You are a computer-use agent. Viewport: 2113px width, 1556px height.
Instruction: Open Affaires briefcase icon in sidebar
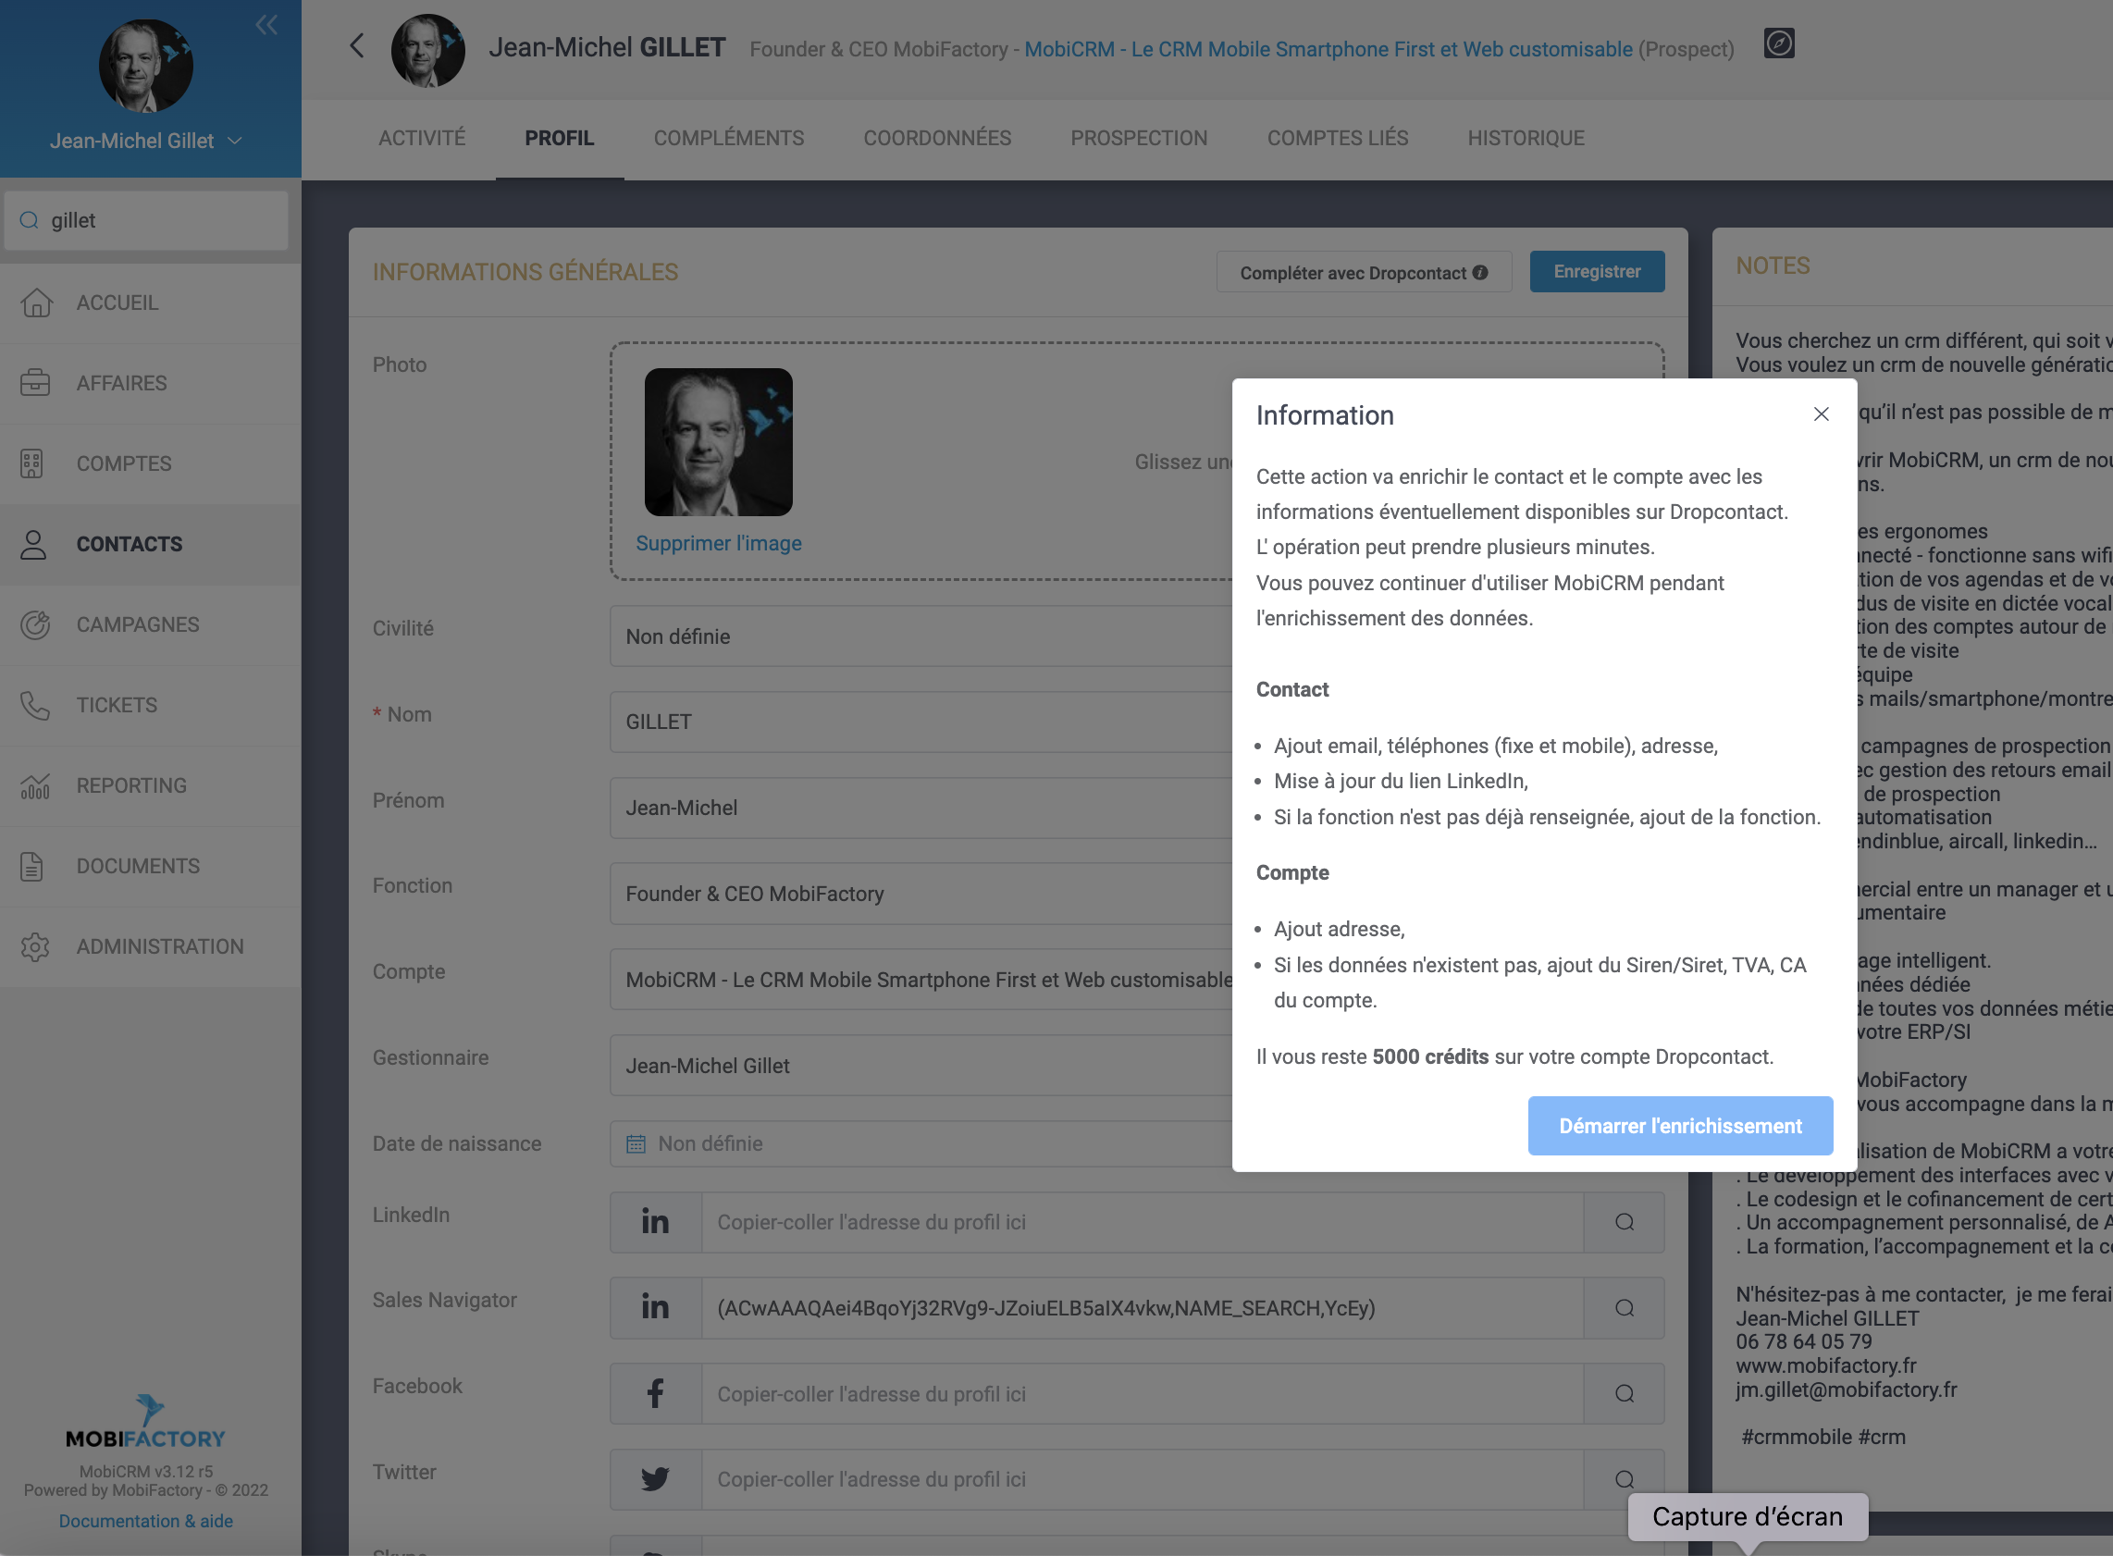tap(36, 382)
